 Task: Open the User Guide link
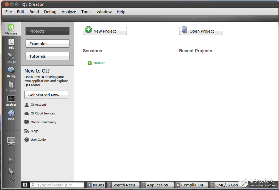tap(38, 140)
